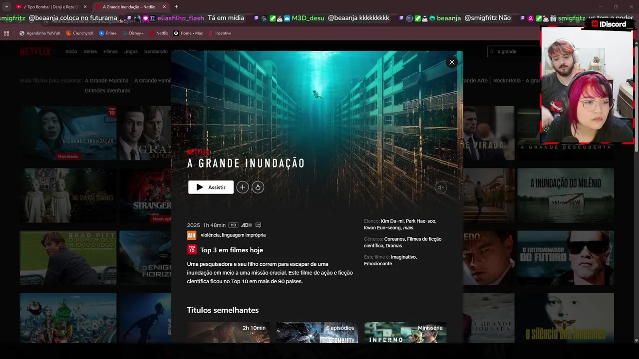Screen dimensions: 639x359
Task: Open the Dramas genre link
Action: point(394,246)
